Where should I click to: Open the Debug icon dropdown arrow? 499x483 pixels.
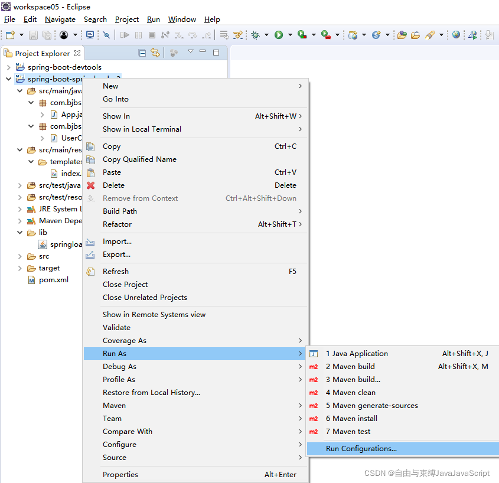[267, 35]
